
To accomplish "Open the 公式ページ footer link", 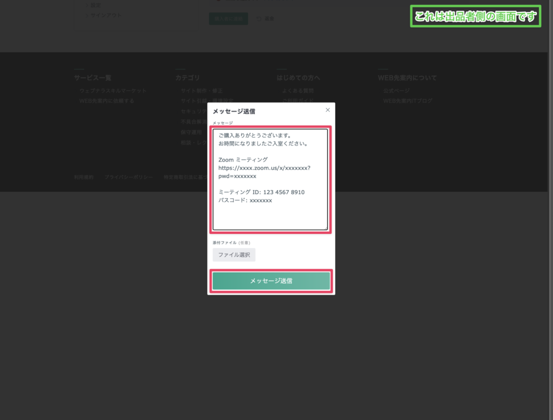I will click(396, 91).
